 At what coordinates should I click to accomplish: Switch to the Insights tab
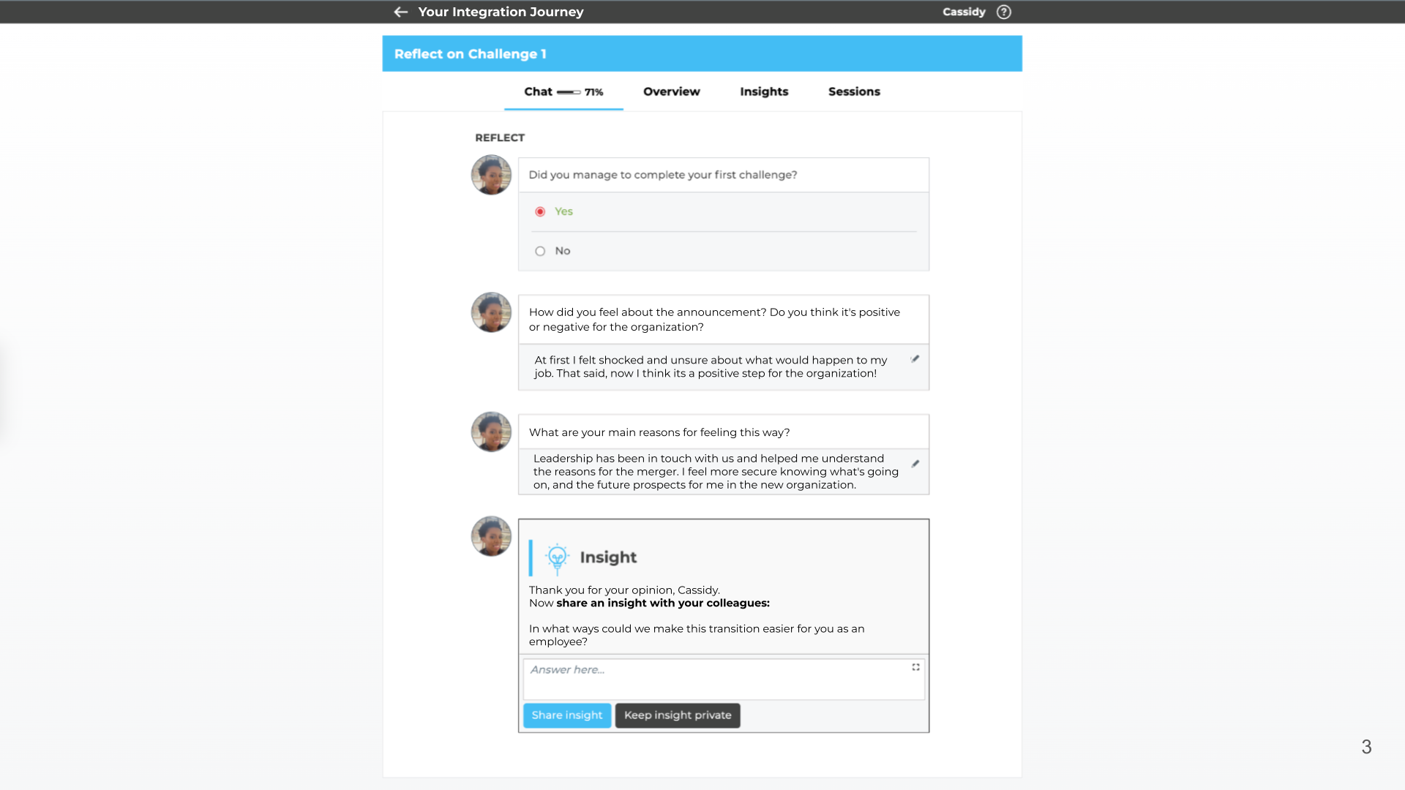tap(763, 91)
